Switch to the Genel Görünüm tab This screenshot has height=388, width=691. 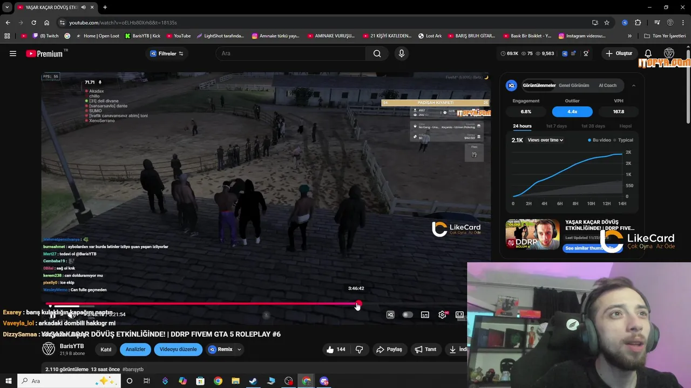click(x=574, y=85)
